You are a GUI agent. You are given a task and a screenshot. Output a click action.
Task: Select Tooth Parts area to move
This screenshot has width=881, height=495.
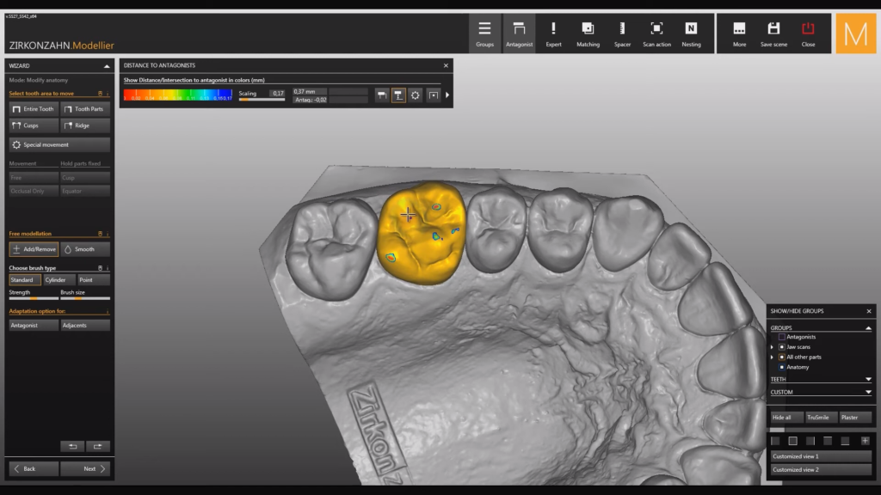pyautogui.click(x=85, y=109)
